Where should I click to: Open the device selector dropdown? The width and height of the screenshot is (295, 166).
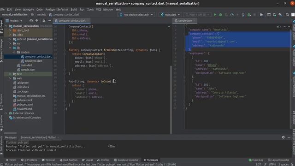(x=136, y=15)
